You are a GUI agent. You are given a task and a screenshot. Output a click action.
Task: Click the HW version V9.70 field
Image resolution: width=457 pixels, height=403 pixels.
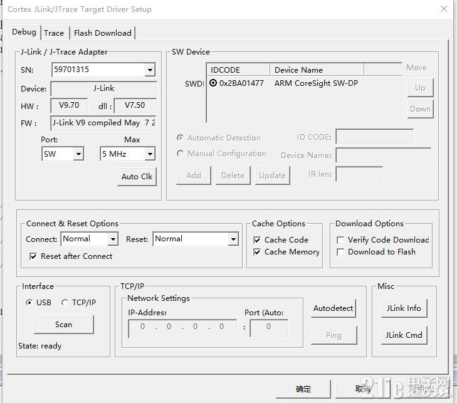point(69,105)
